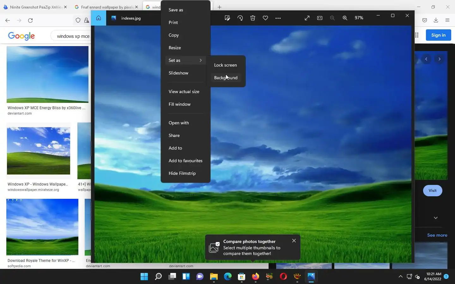Switch to Firefox on the taskbar
The image size is (455, 284).
[256, 277]
